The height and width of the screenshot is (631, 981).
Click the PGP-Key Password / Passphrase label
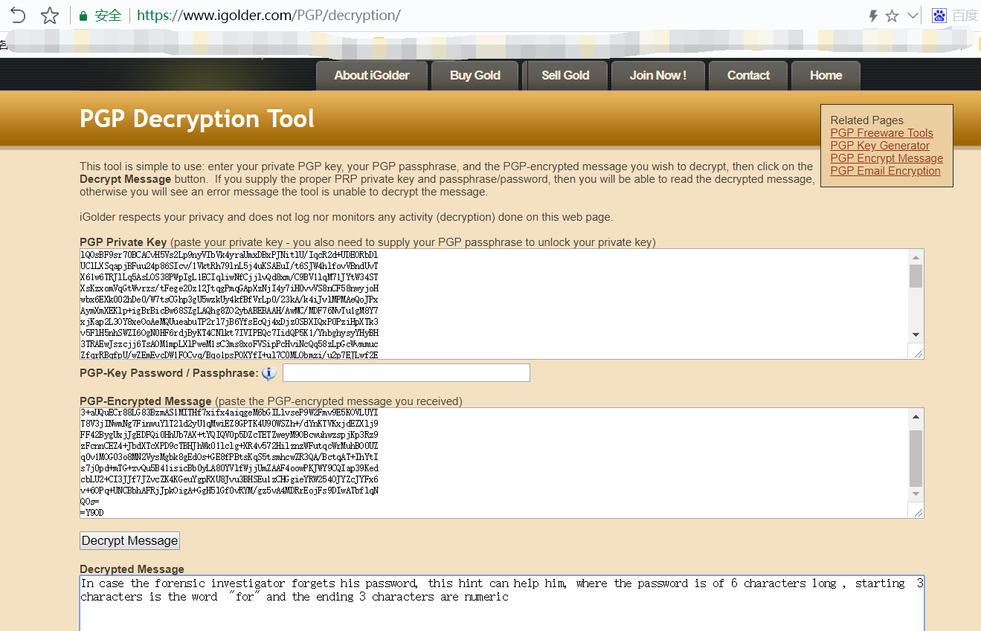(169, 373)
